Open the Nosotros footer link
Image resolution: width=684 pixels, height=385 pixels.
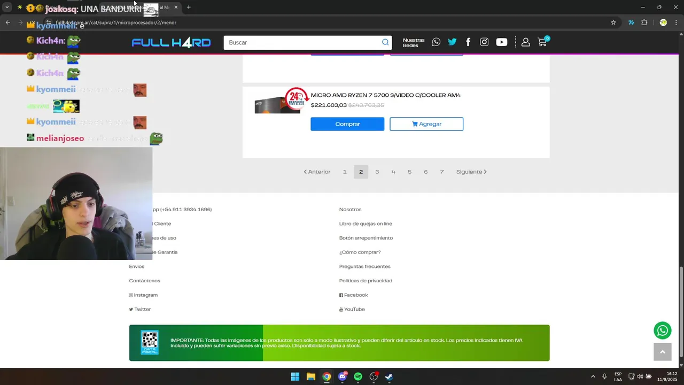[350, 210]
